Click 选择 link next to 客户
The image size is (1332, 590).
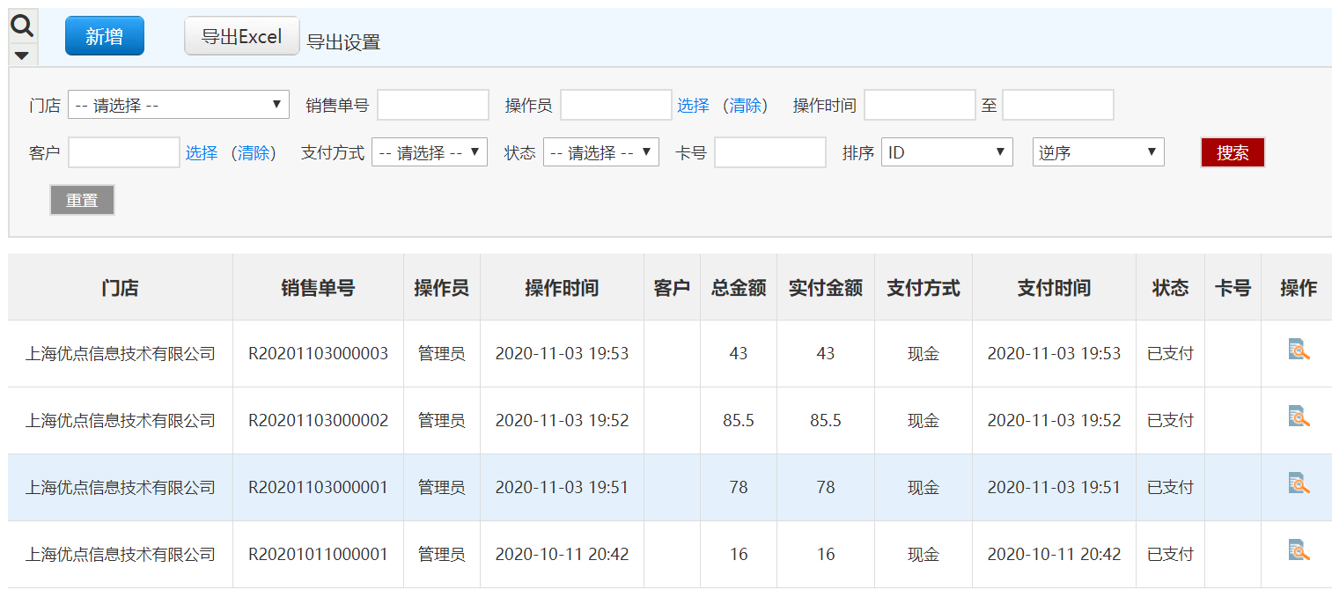[x=202, y=152]
